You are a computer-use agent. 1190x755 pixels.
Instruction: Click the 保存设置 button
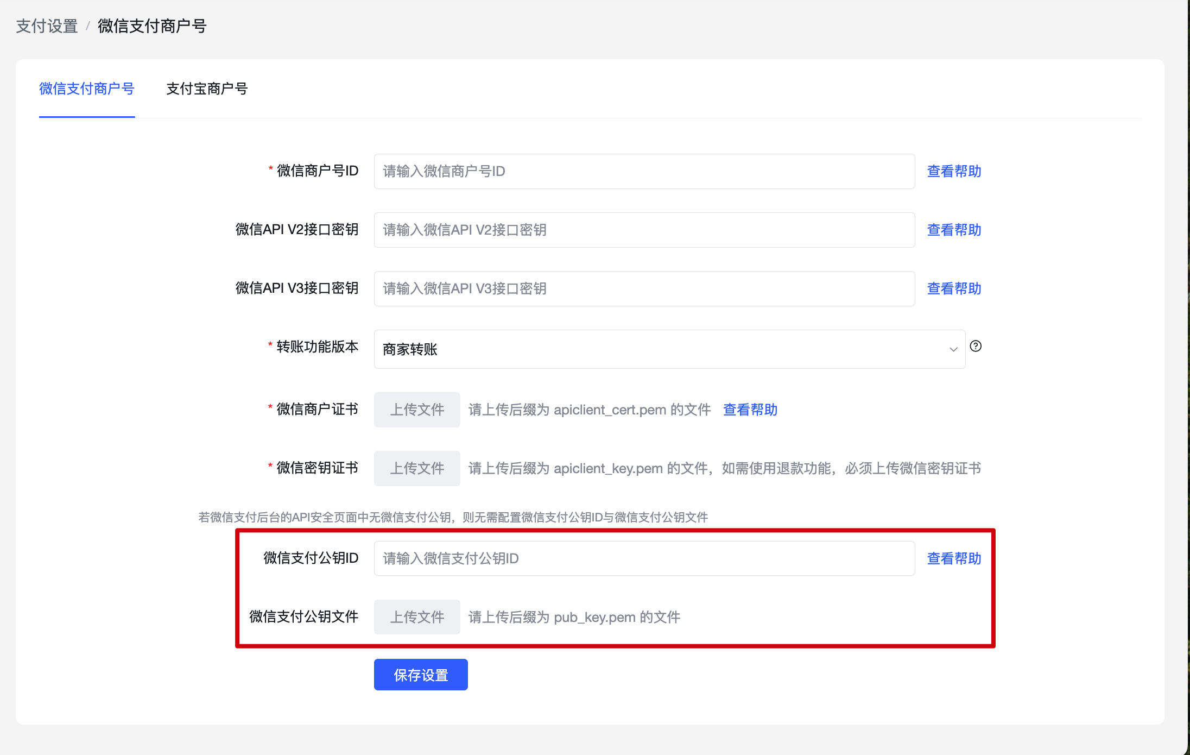click(421, 675)
